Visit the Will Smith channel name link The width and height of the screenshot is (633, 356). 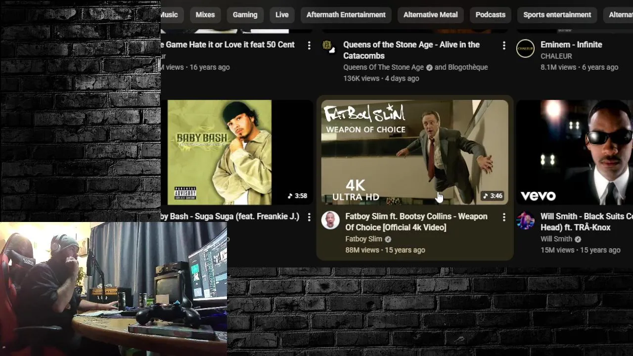click(x=556, y=239)
